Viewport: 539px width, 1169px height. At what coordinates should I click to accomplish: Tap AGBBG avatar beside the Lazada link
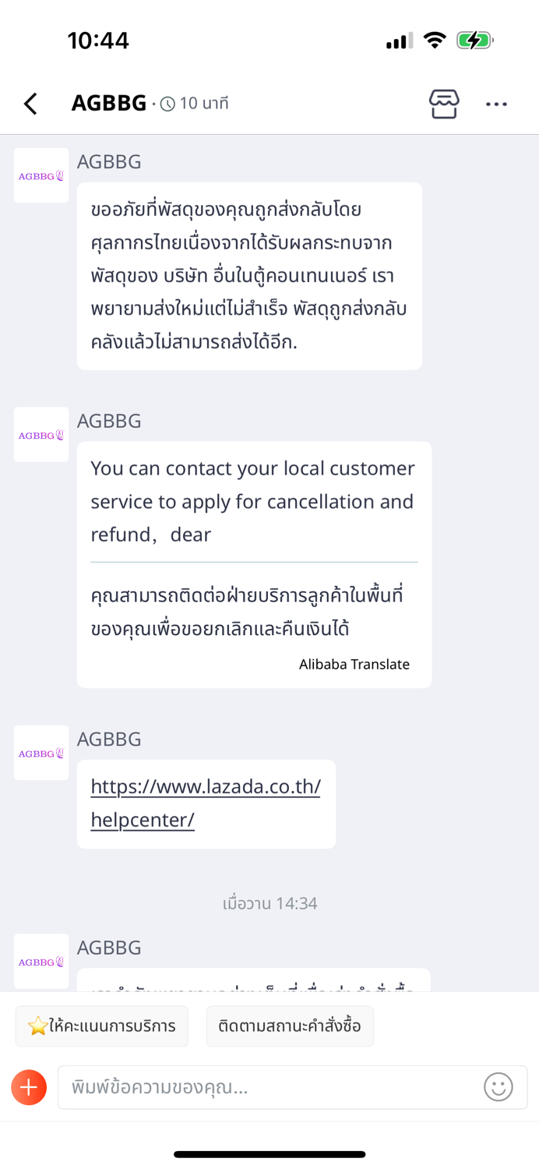coord(41,753)
